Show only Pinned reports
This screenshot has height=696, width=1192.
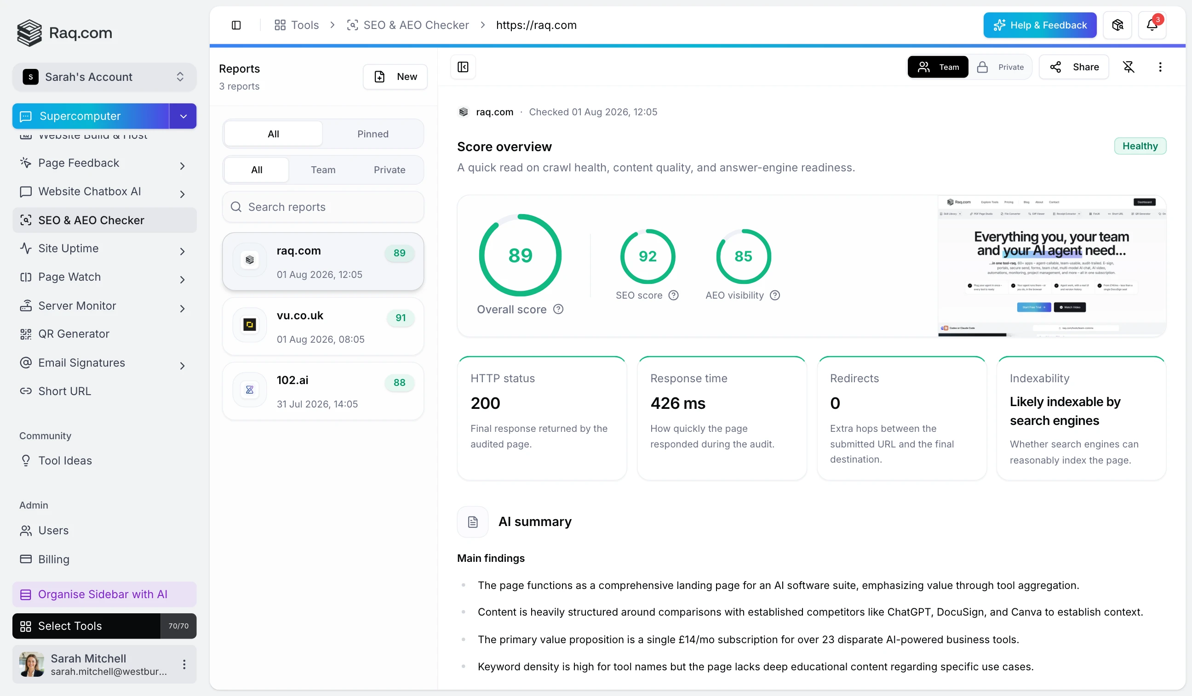373,134
